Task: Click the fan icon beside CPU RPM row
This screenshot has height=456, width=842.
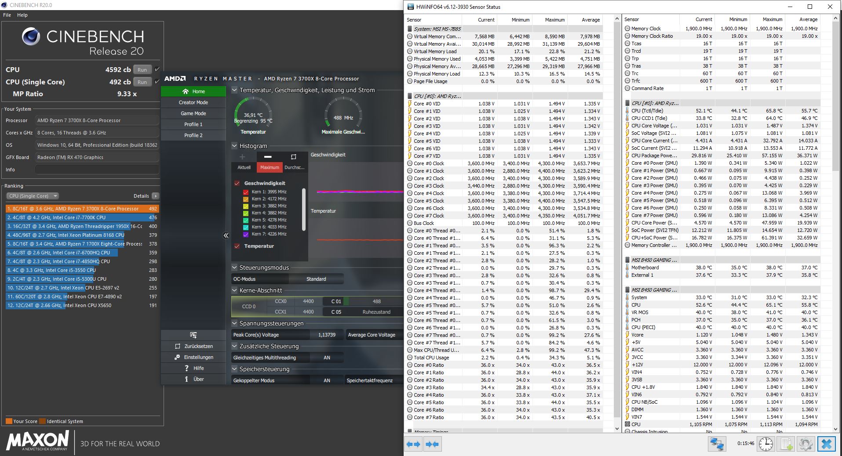Action: click(627, 424)
